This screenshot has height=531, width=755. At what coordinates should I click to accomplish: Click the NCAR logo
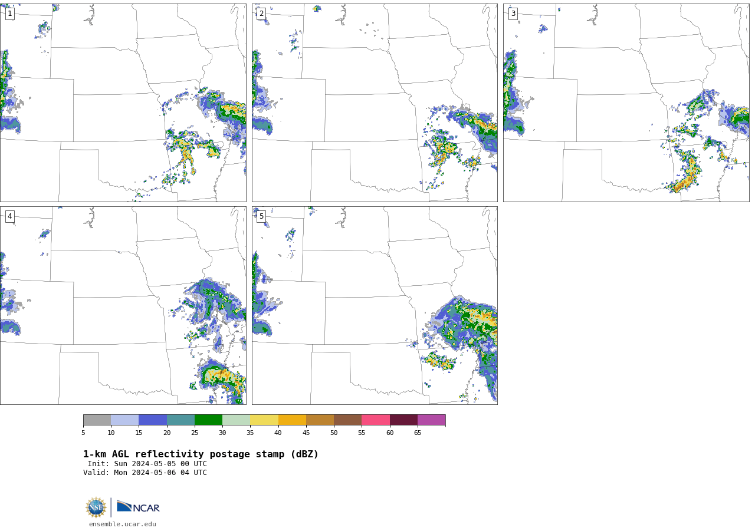pyautogui.click(x=138, y=507)
